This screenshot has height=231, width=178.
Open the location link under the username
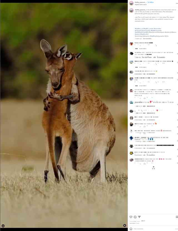[141, 4]
